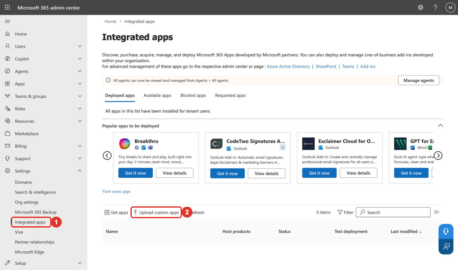
Task: Open the Azure Active Directory link
Action: 288,66
